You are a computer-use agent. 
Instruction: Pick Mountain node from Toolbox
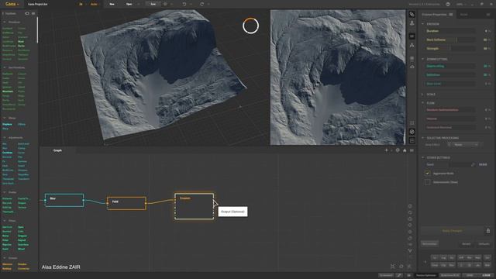[x=8, y=91]
